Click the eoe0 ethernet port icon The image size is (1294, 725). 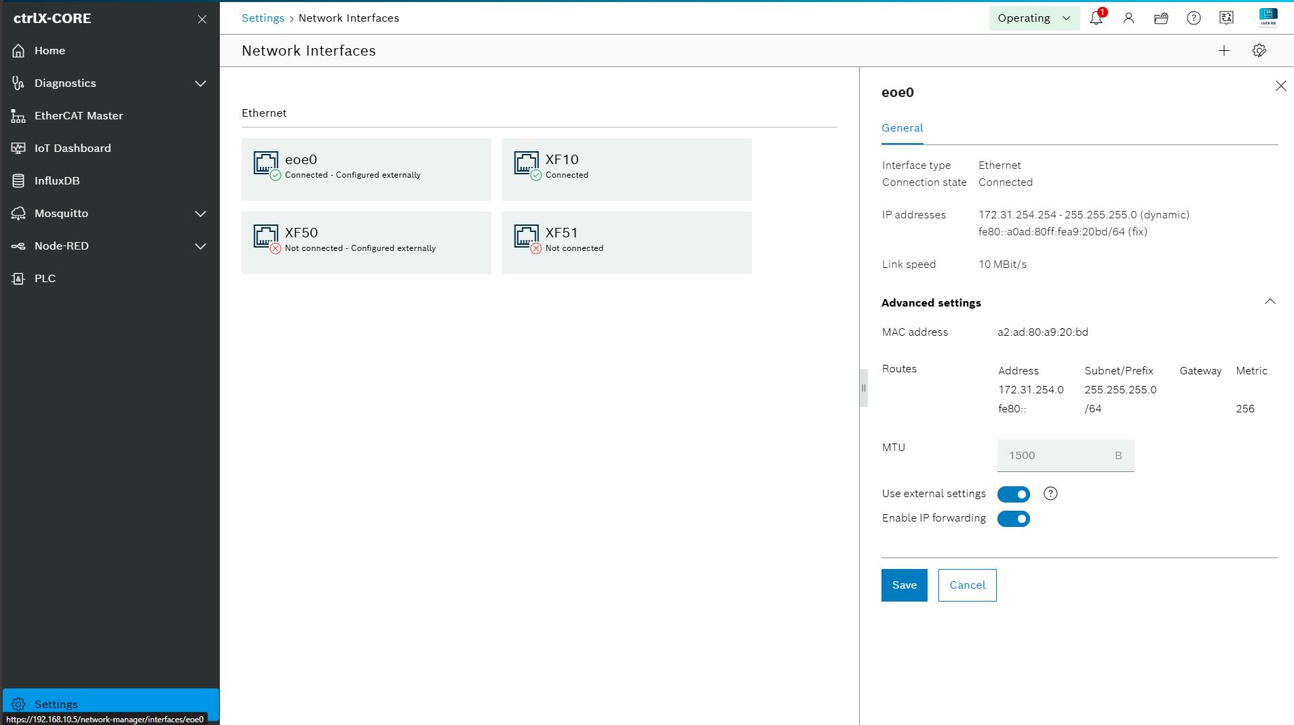pyautogui.click(x=266, y=163)
